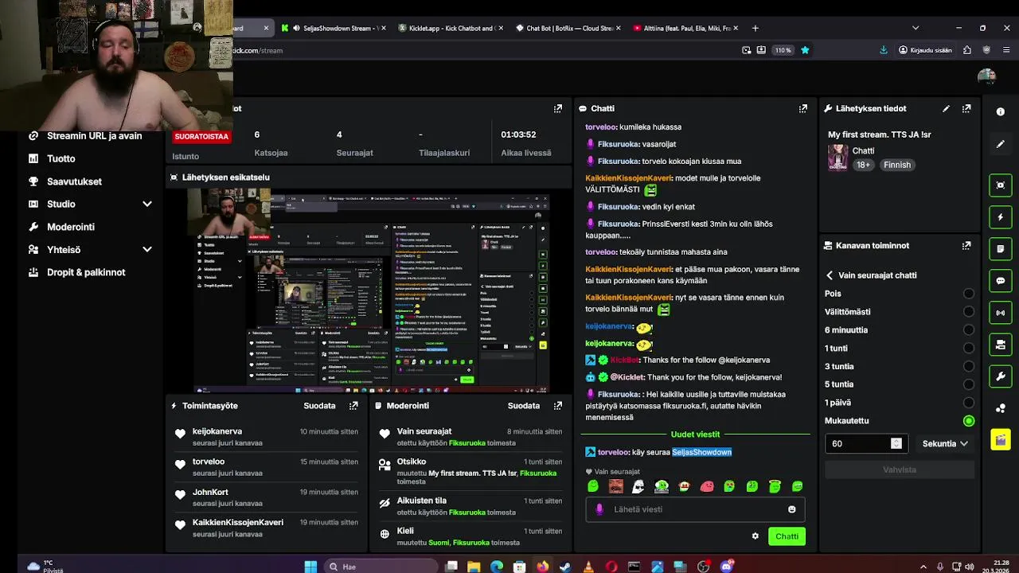Image resolution: width=1019 pixels, height=573 pixels.
Task: Open VLC from the taskbar
Action: [x=588, y=567]
